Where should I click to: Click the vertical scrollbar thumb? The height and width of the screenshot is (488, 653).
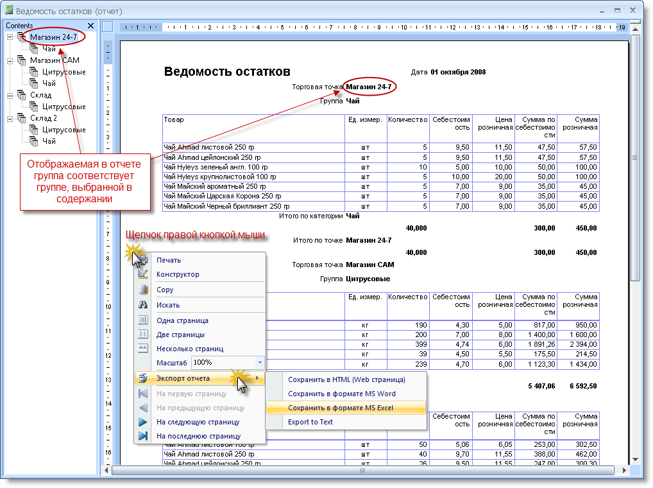tap(635, 158)
